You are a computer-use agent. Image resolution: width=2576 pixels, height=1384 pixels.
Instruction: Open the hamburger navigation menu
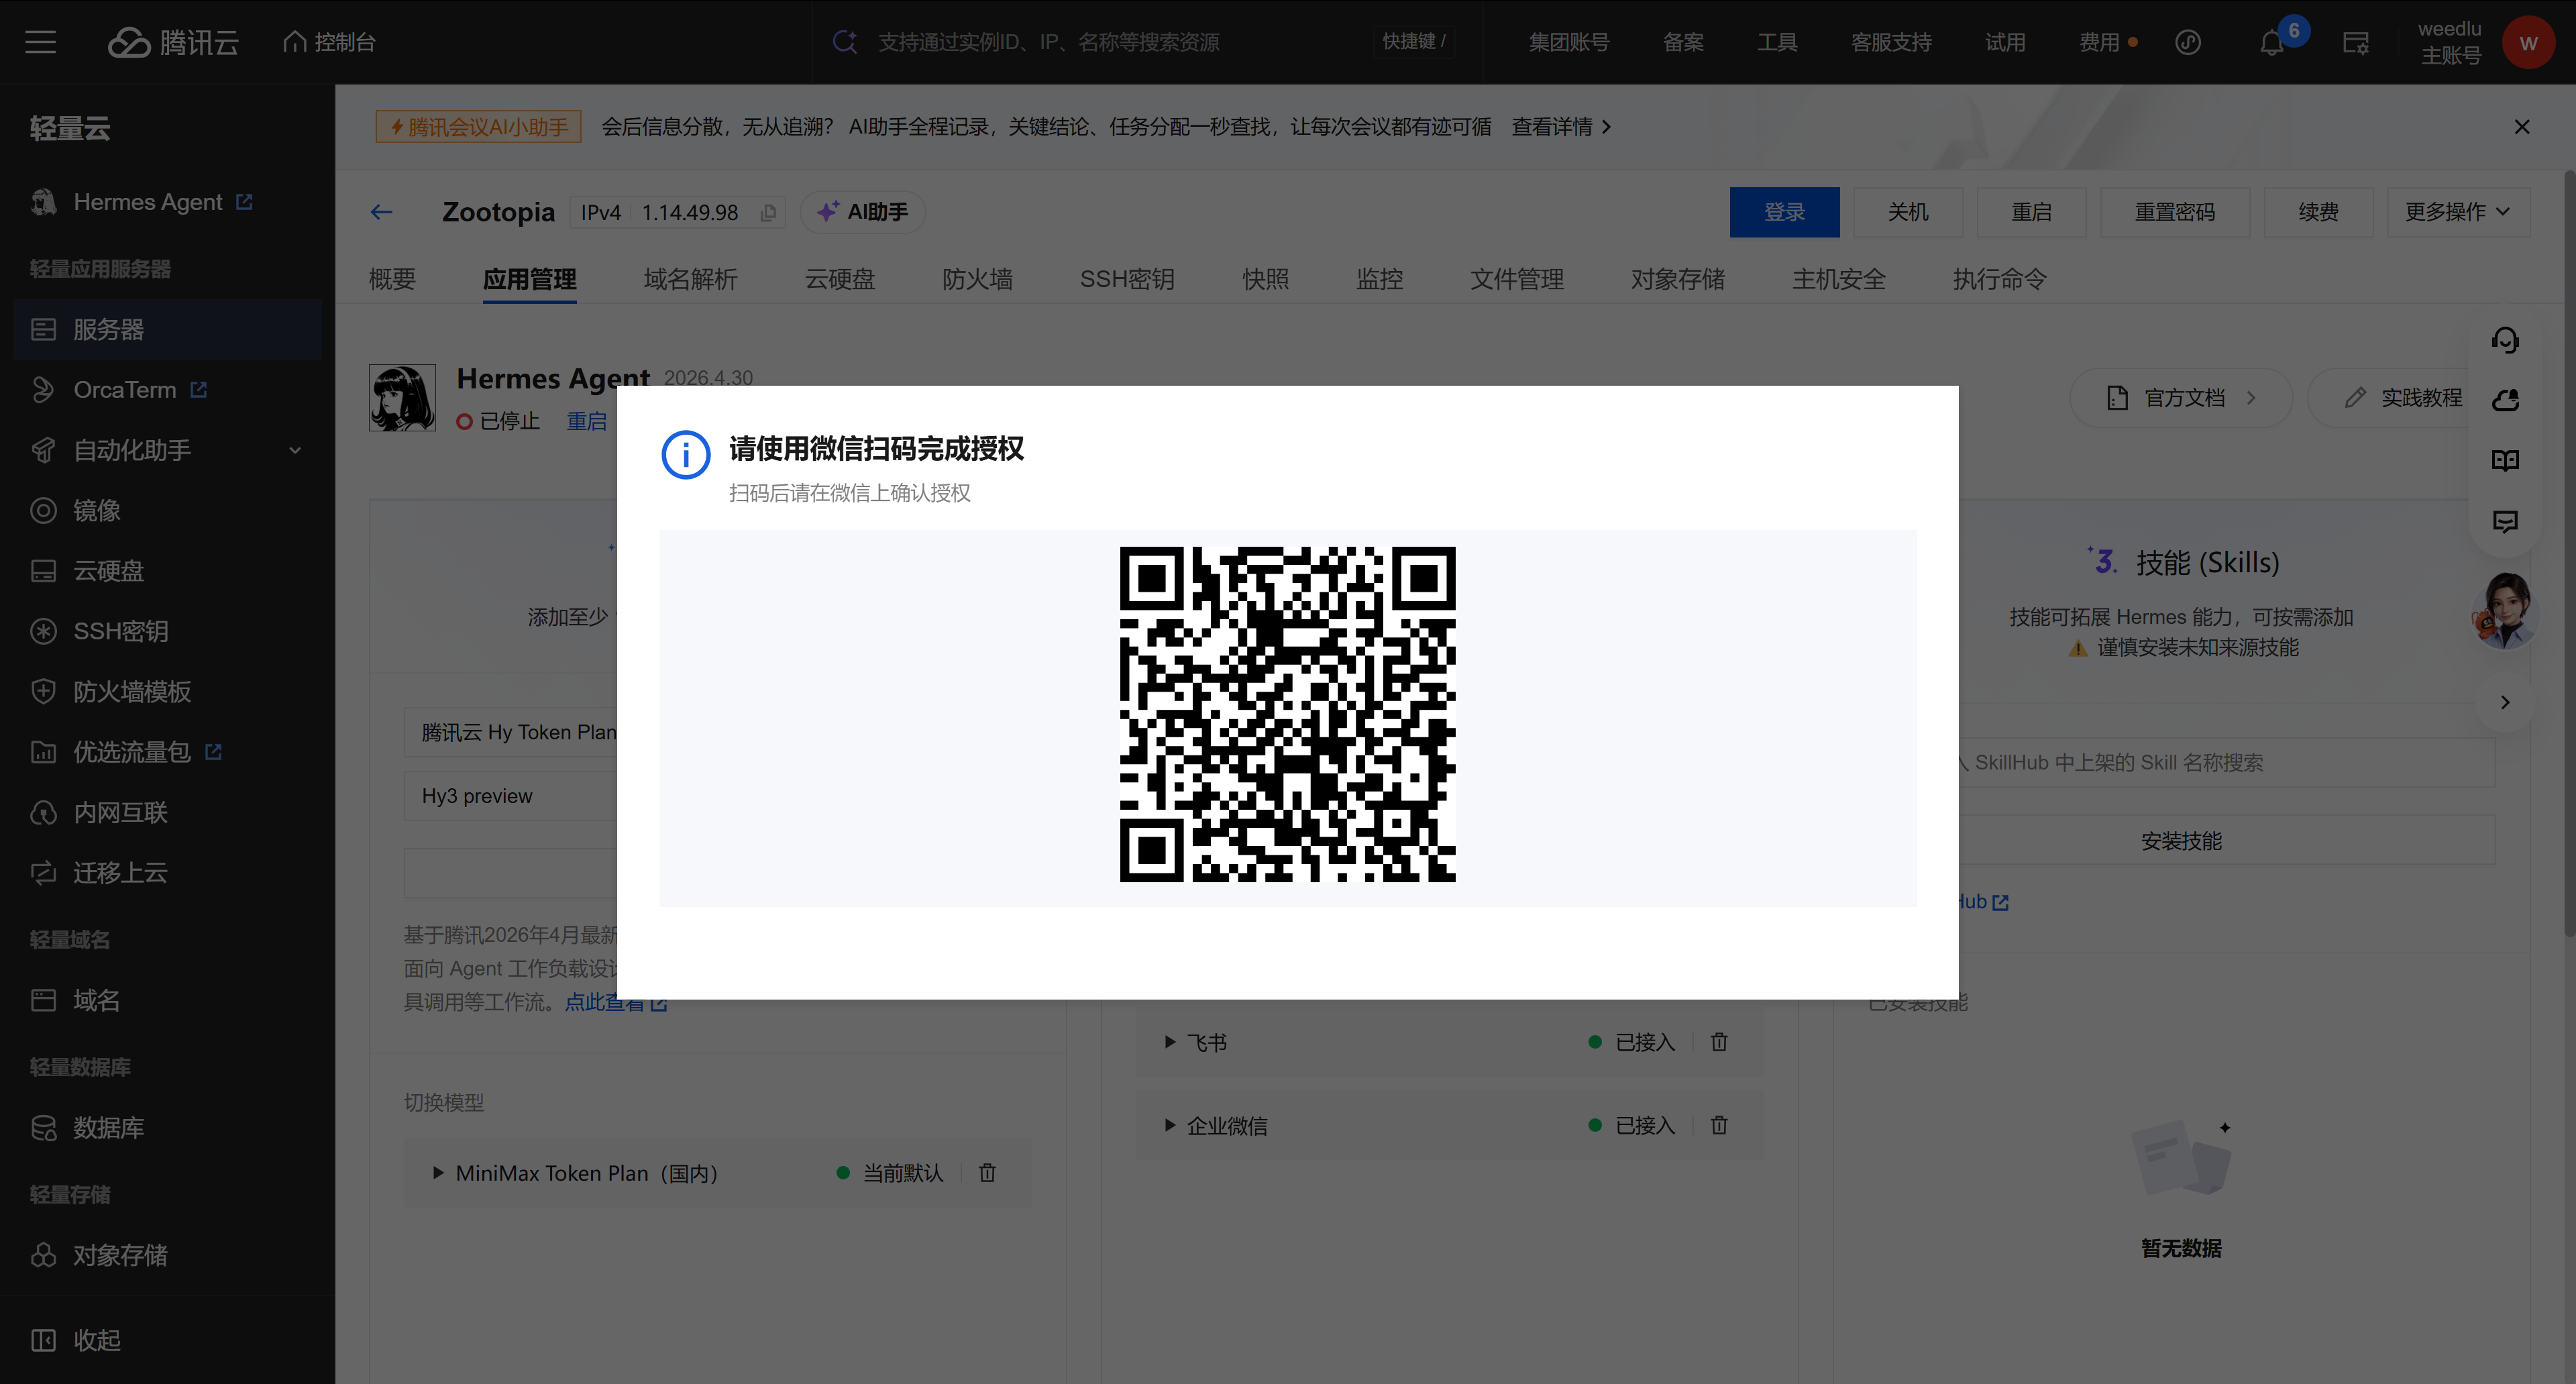coord(40,42)
